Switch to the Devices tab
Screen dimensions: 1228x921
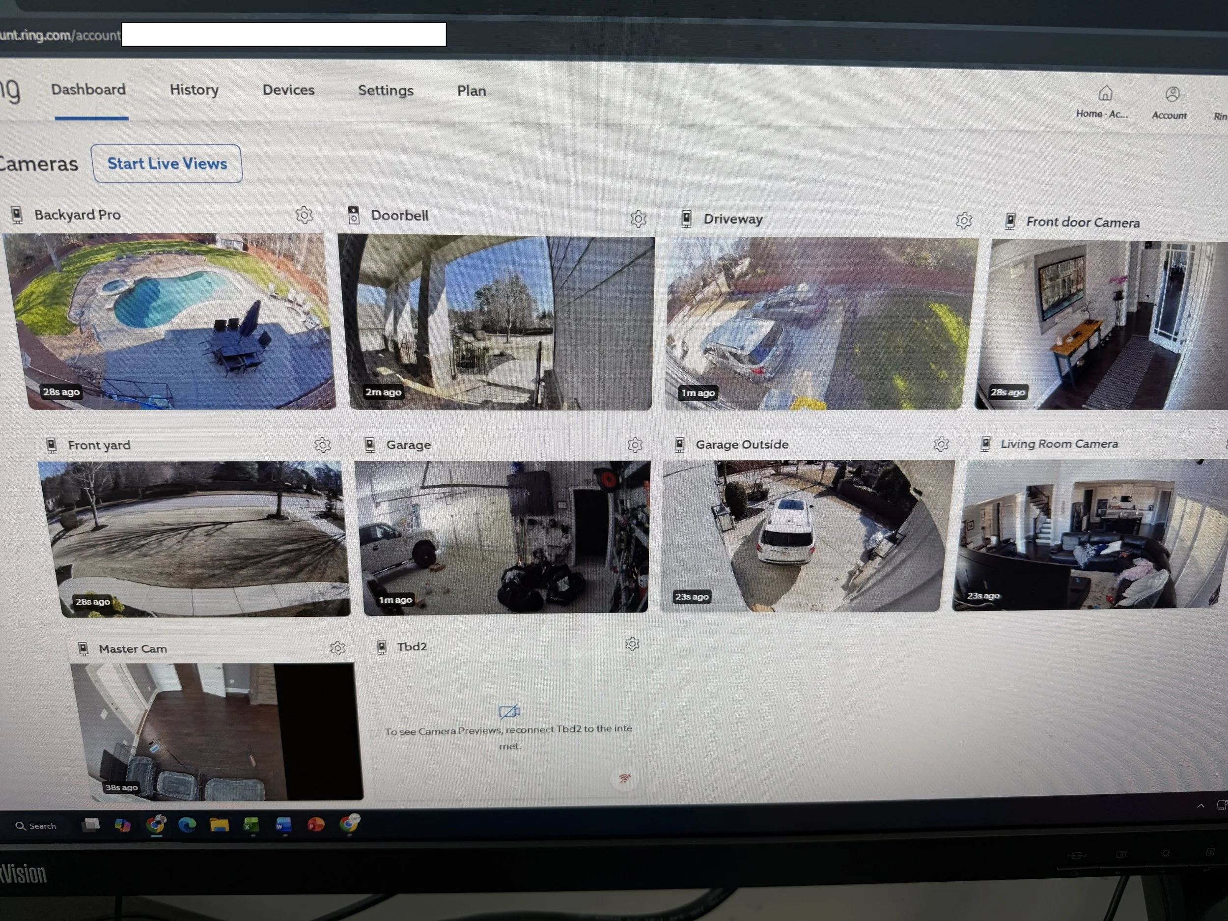[288, 90]
